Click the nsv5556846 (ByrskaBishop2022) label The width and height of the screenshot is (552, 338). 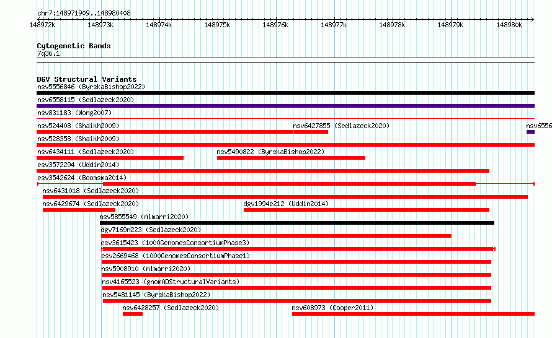click(x=91, y=87)
